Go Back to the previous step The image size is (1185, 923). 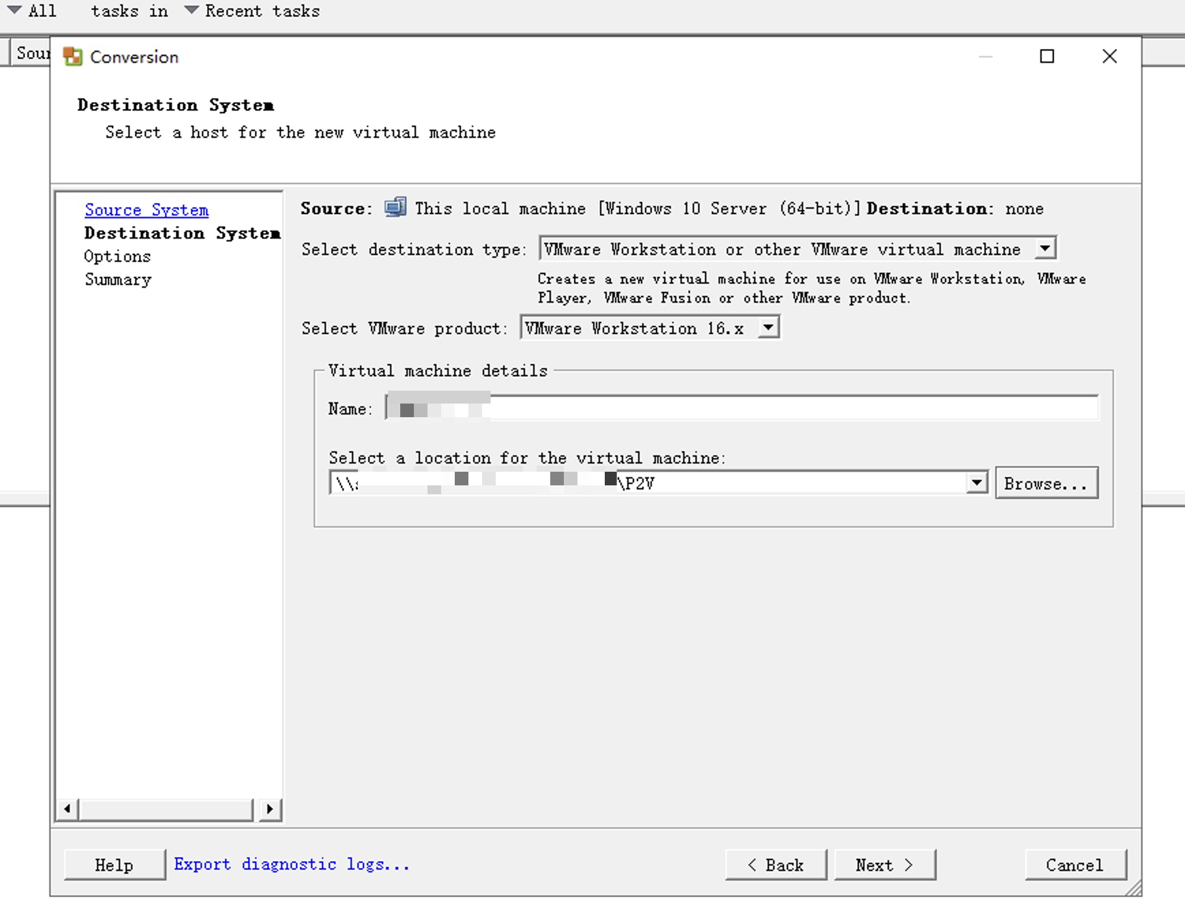(x=776, y=865)
